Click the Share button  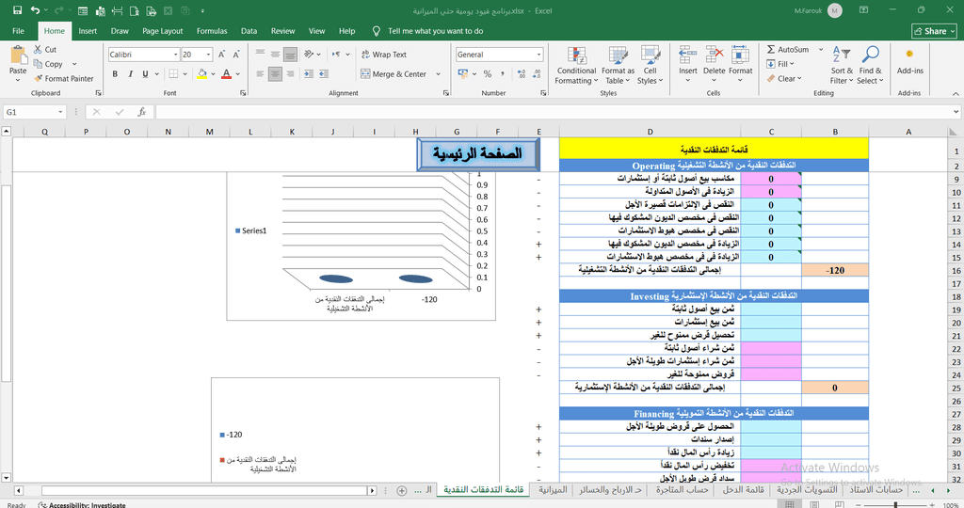point(935,31)
